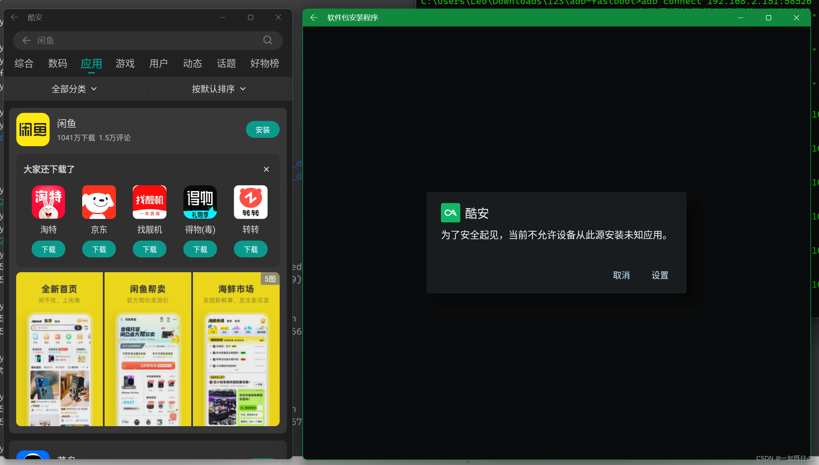The height and width of the screenshot is (465, 819).
Task: Open the 转转 app icon
Action: 251,202
